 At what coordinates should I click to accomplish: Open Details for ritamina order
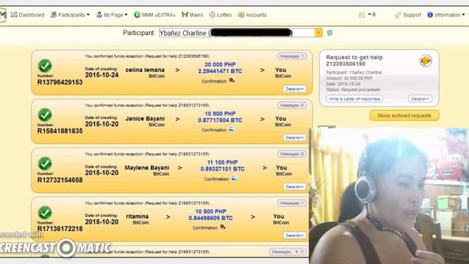tap(295, 235)
